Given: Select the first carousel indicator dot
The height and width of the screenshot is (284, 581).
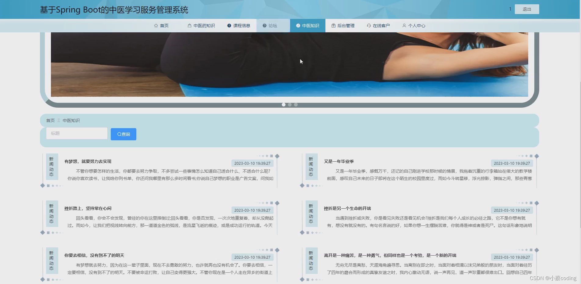Looking at the screenshot, I should click(284, 105).
